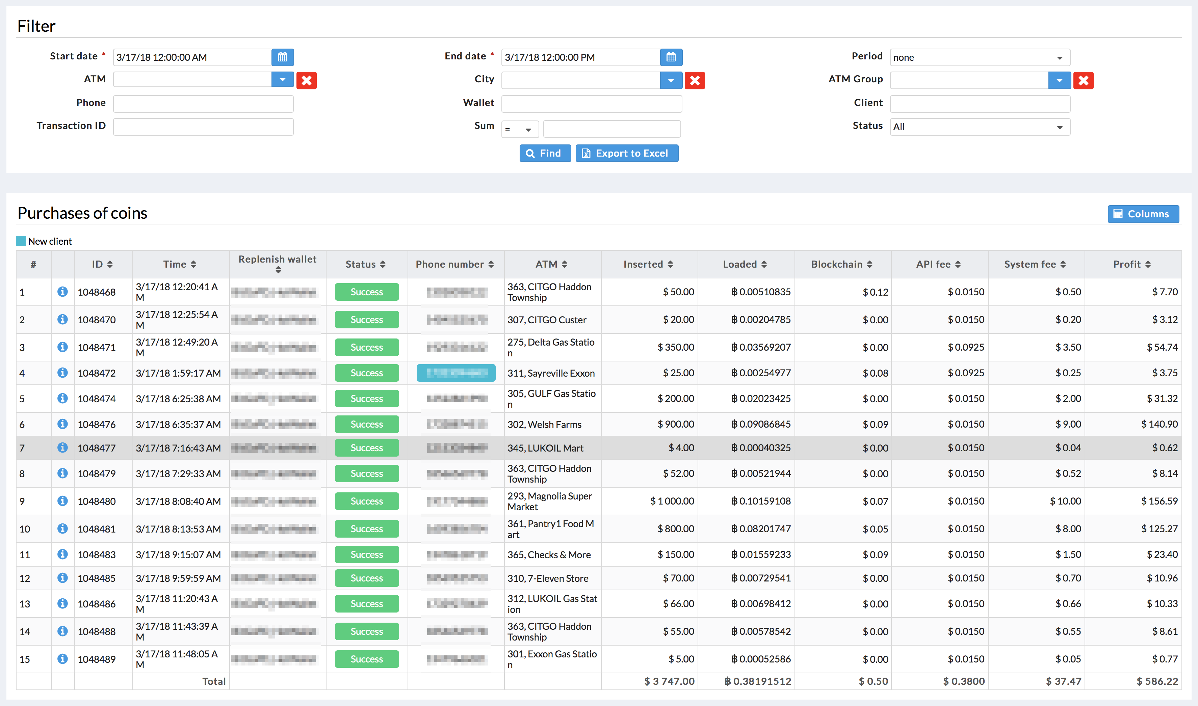The height and width of the screenshot is (706, 1198).
Task: Focus the Transaction ID field
Action: 203,127
